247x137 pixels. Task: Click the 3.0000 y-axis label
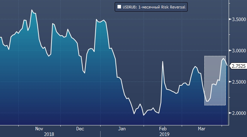(239, 51)
